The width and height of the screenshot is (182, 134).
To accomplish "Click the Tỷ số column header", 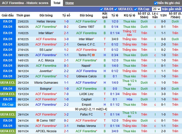I will click(x=66, y=15).
